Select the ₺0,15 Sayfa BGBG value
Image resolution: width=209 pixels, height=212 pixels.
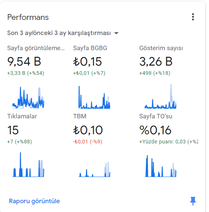click(x=88, y=62)
